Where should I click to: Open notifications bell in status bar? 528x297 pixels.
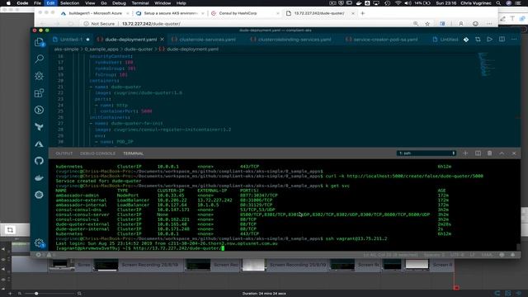coord(513,255)
